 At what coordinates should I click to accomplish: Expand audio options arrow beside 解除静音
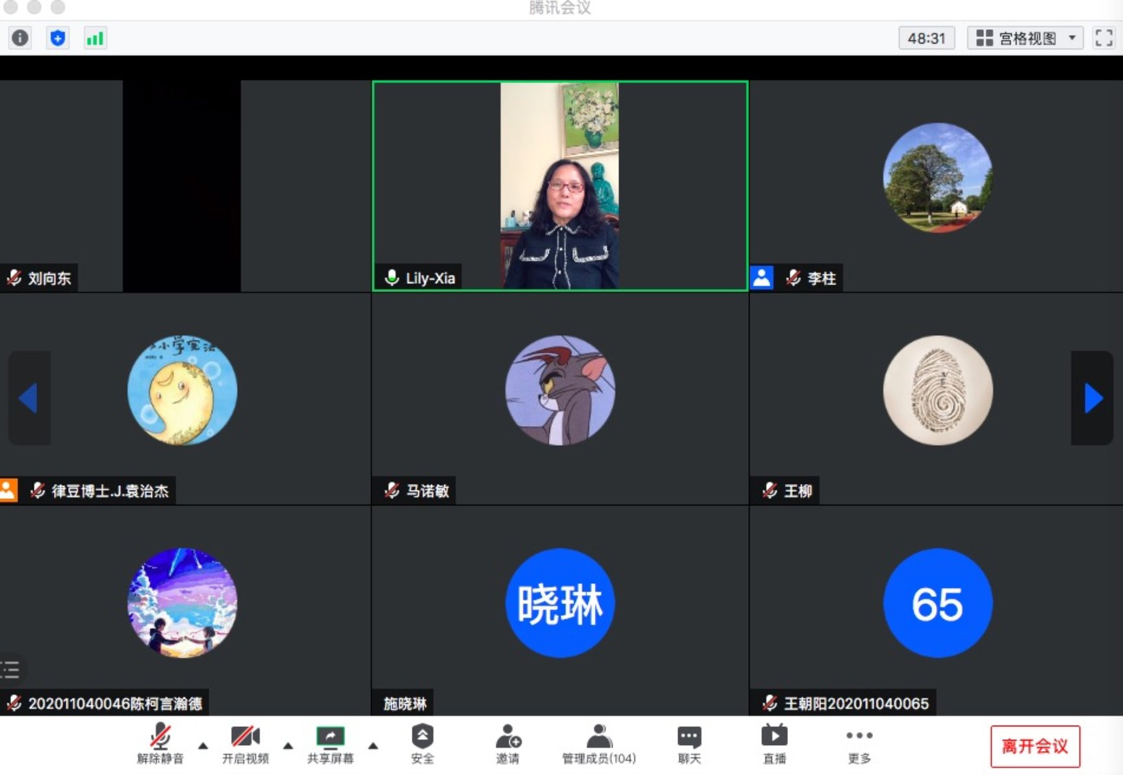[x=202, y=747]
